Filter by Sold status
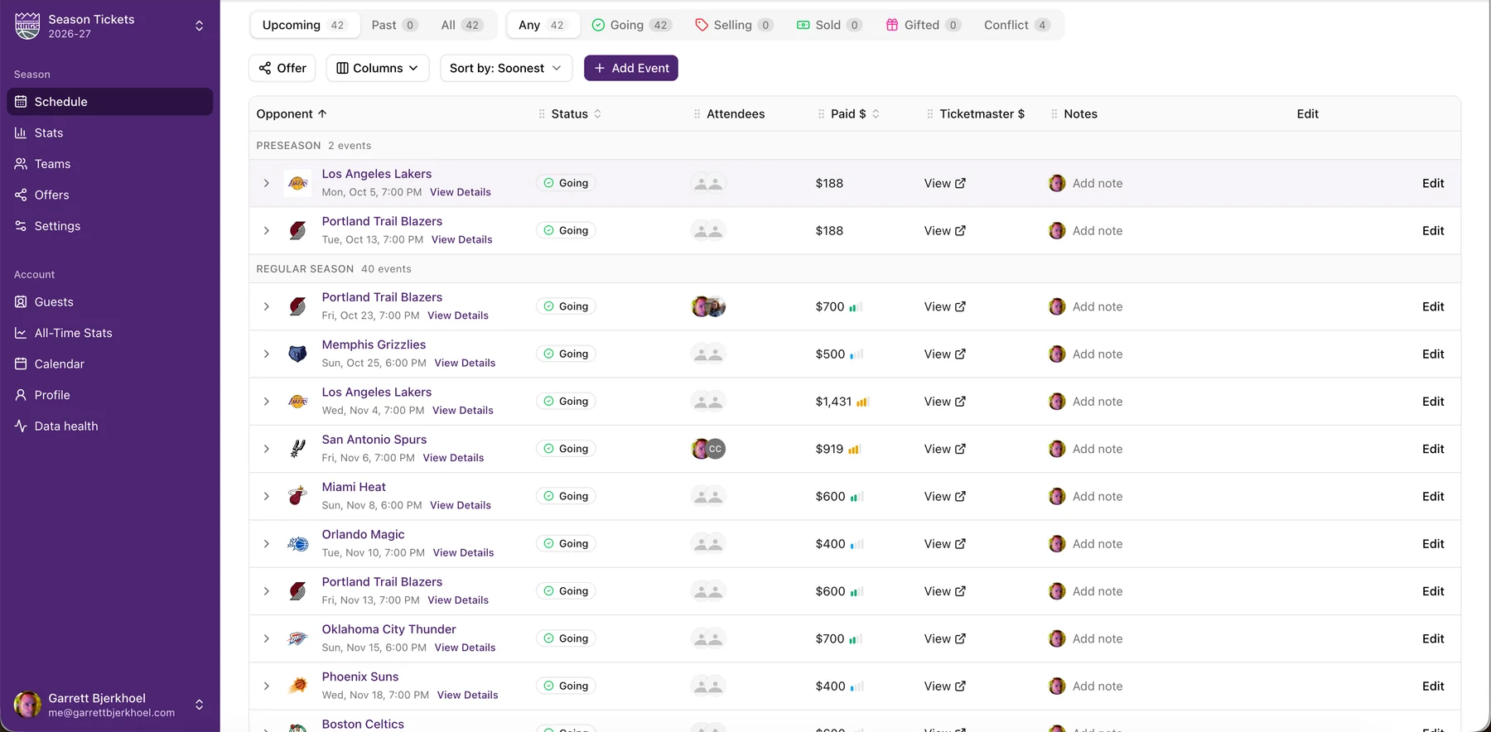1491x732 pixels. tap(828, 25)
